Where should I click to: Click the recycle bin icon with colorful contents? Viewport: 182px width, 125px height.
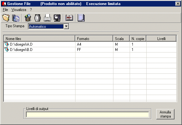[x=28, y=18]
